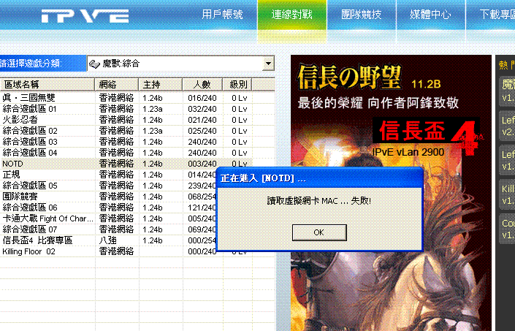Open the 團隊競技 tab

point(362,15)
